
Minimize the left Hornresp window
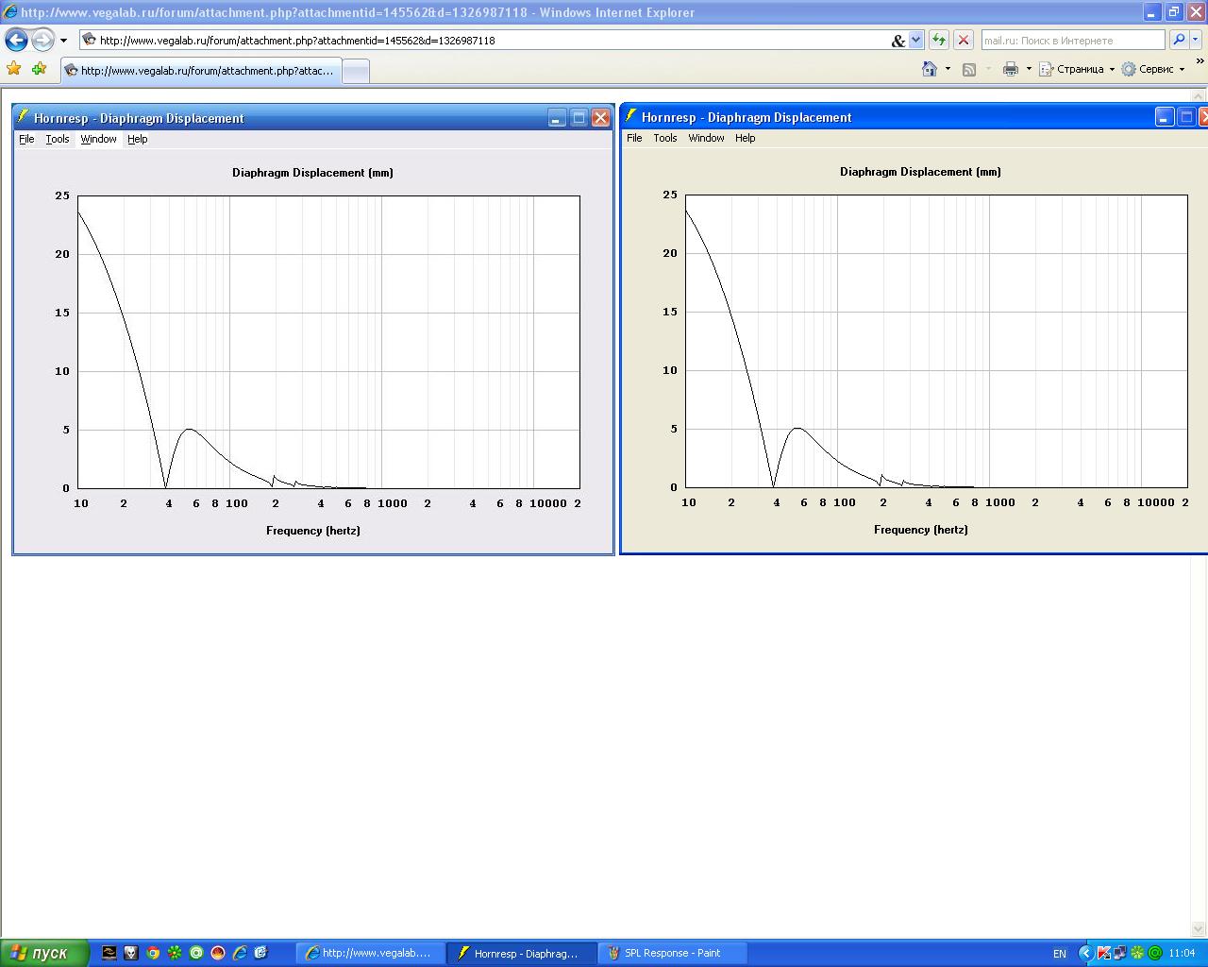[x=558, y=118]
